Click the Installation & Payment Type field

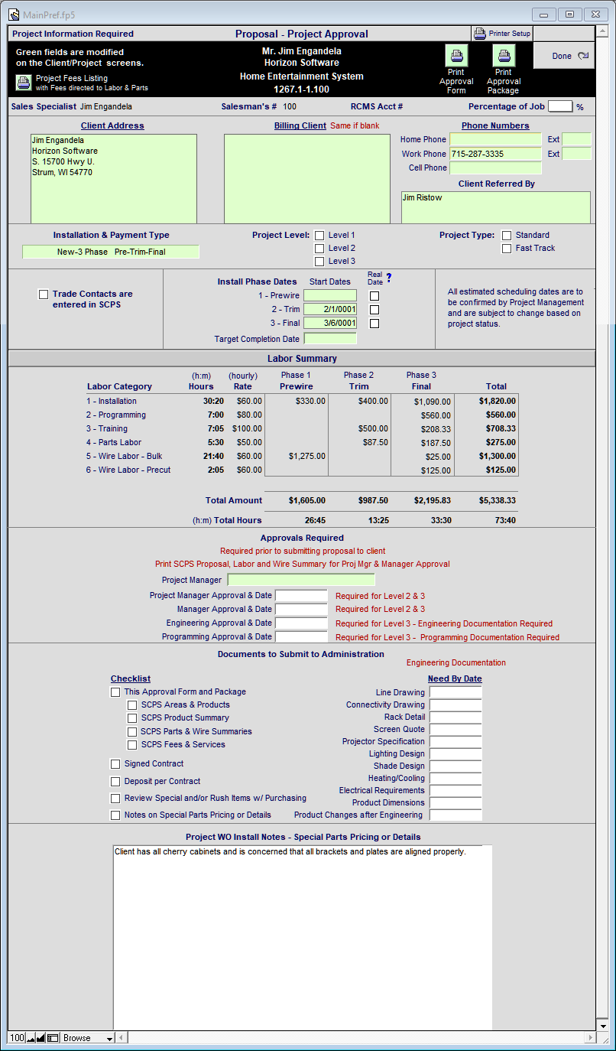(x=111, y=252)
